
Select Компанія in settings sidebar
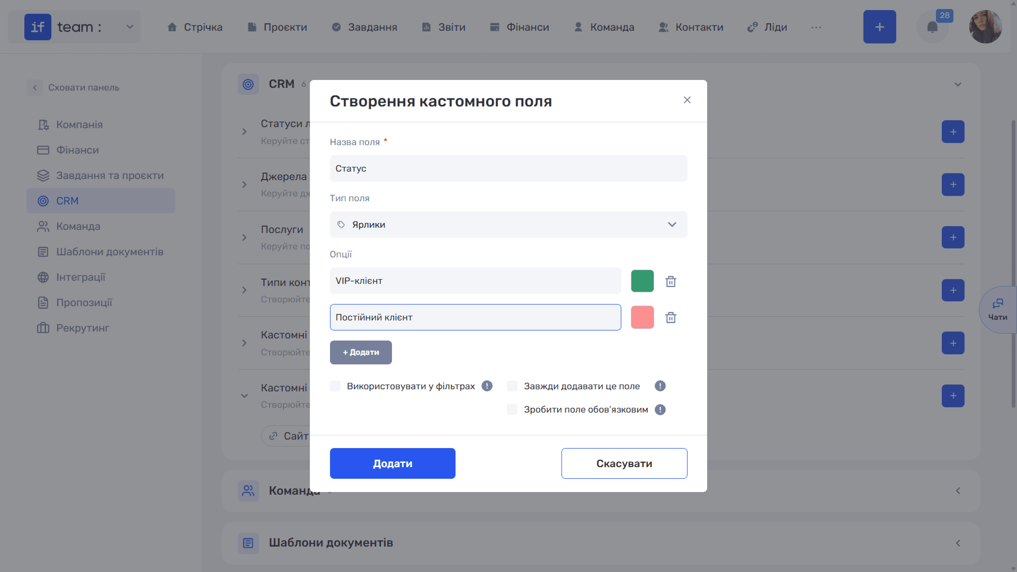pos(101,125)
